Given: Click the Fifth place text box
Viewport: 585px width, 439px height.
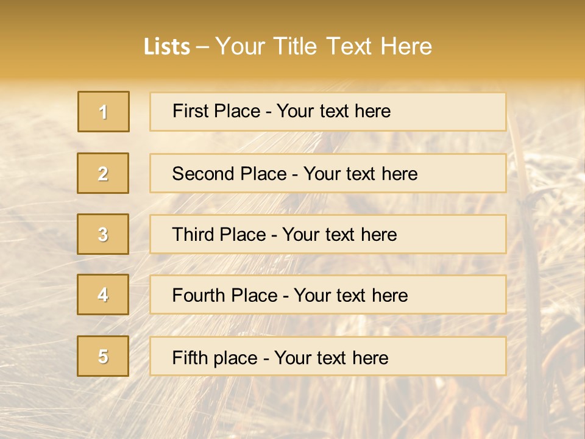Looking at the screenshot, I should [x=328, y=356].
